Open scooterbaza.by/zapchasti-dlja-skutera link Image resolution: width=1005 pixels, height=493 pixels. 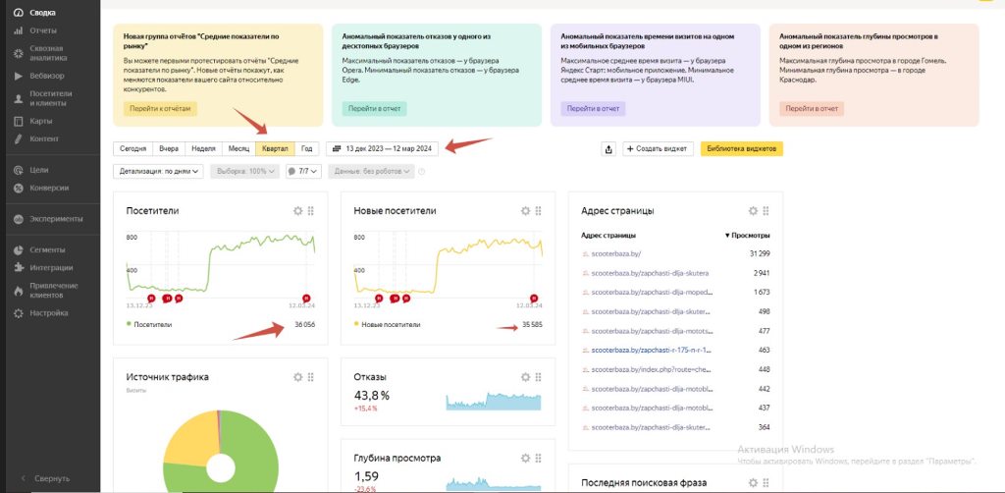tap(650, 273)
